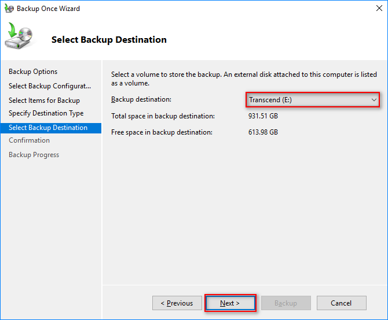Screen dimensions: 388x320
Task: Open the Backup destination dropdown
Action: coord(313,100)
